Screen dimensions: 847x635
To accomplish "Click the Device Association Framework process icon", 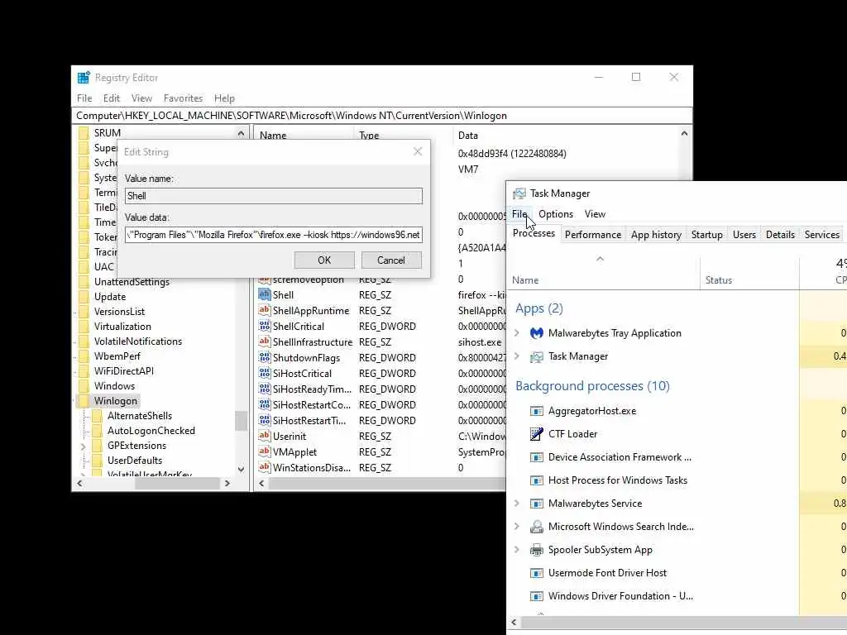I will coord(536,457).
